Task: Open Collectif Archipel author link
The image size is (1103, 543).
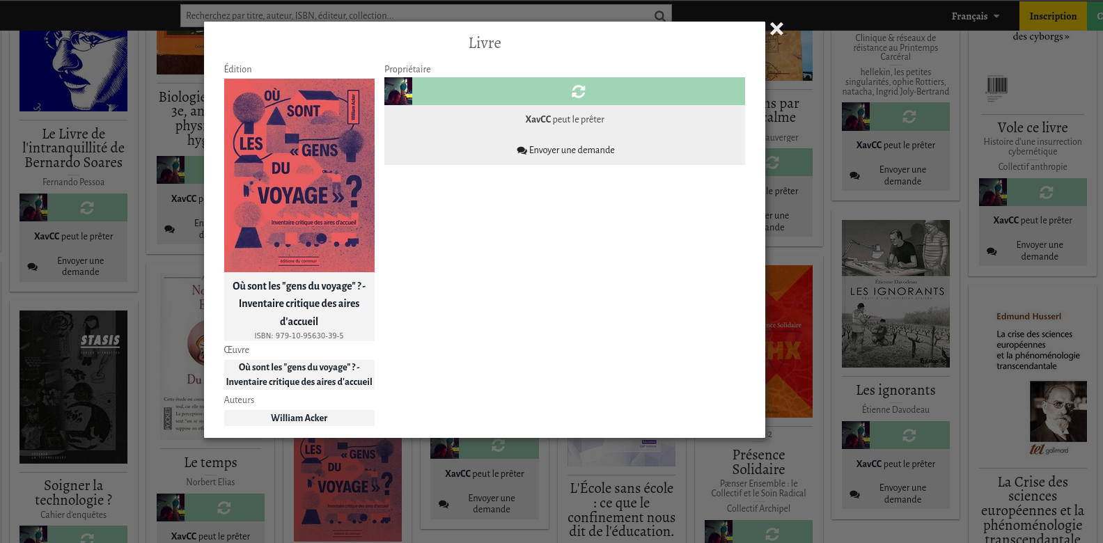Action: click(x=758, y=508)
